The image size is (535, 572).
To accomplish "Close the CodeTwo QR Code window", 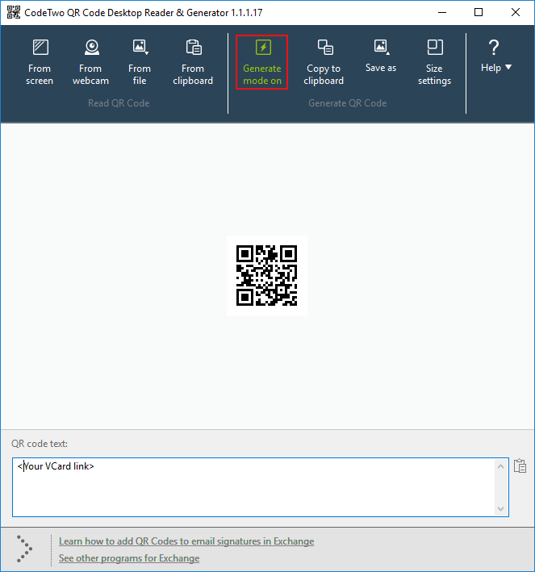I will coord(516,12).
